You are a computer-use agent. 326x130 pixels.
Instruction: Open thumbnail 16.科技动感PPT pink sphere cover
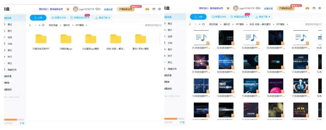[276, 86]
